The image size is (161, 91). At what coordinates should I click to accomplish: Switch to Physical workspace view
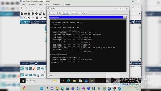pos(35,22)
